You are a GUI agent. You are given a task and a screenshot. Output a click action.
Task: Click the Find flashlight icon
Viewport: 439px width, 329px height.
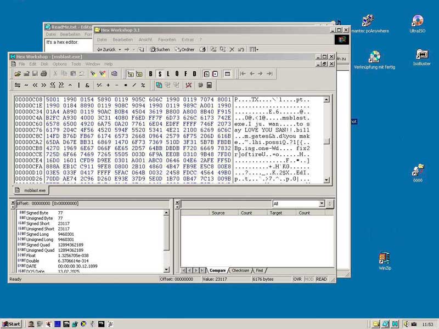point(93,74)
